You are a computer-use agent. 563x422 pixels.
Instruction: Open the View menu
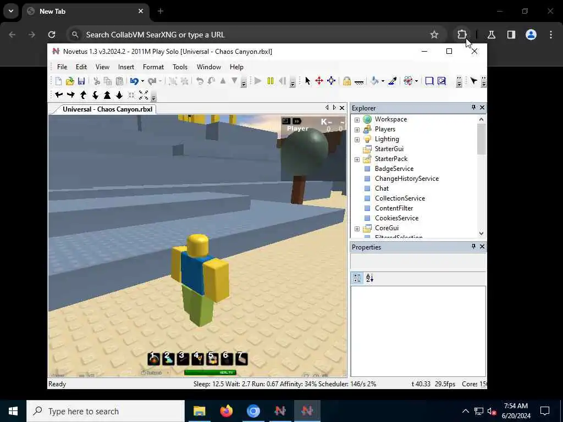tap(102, 66)
